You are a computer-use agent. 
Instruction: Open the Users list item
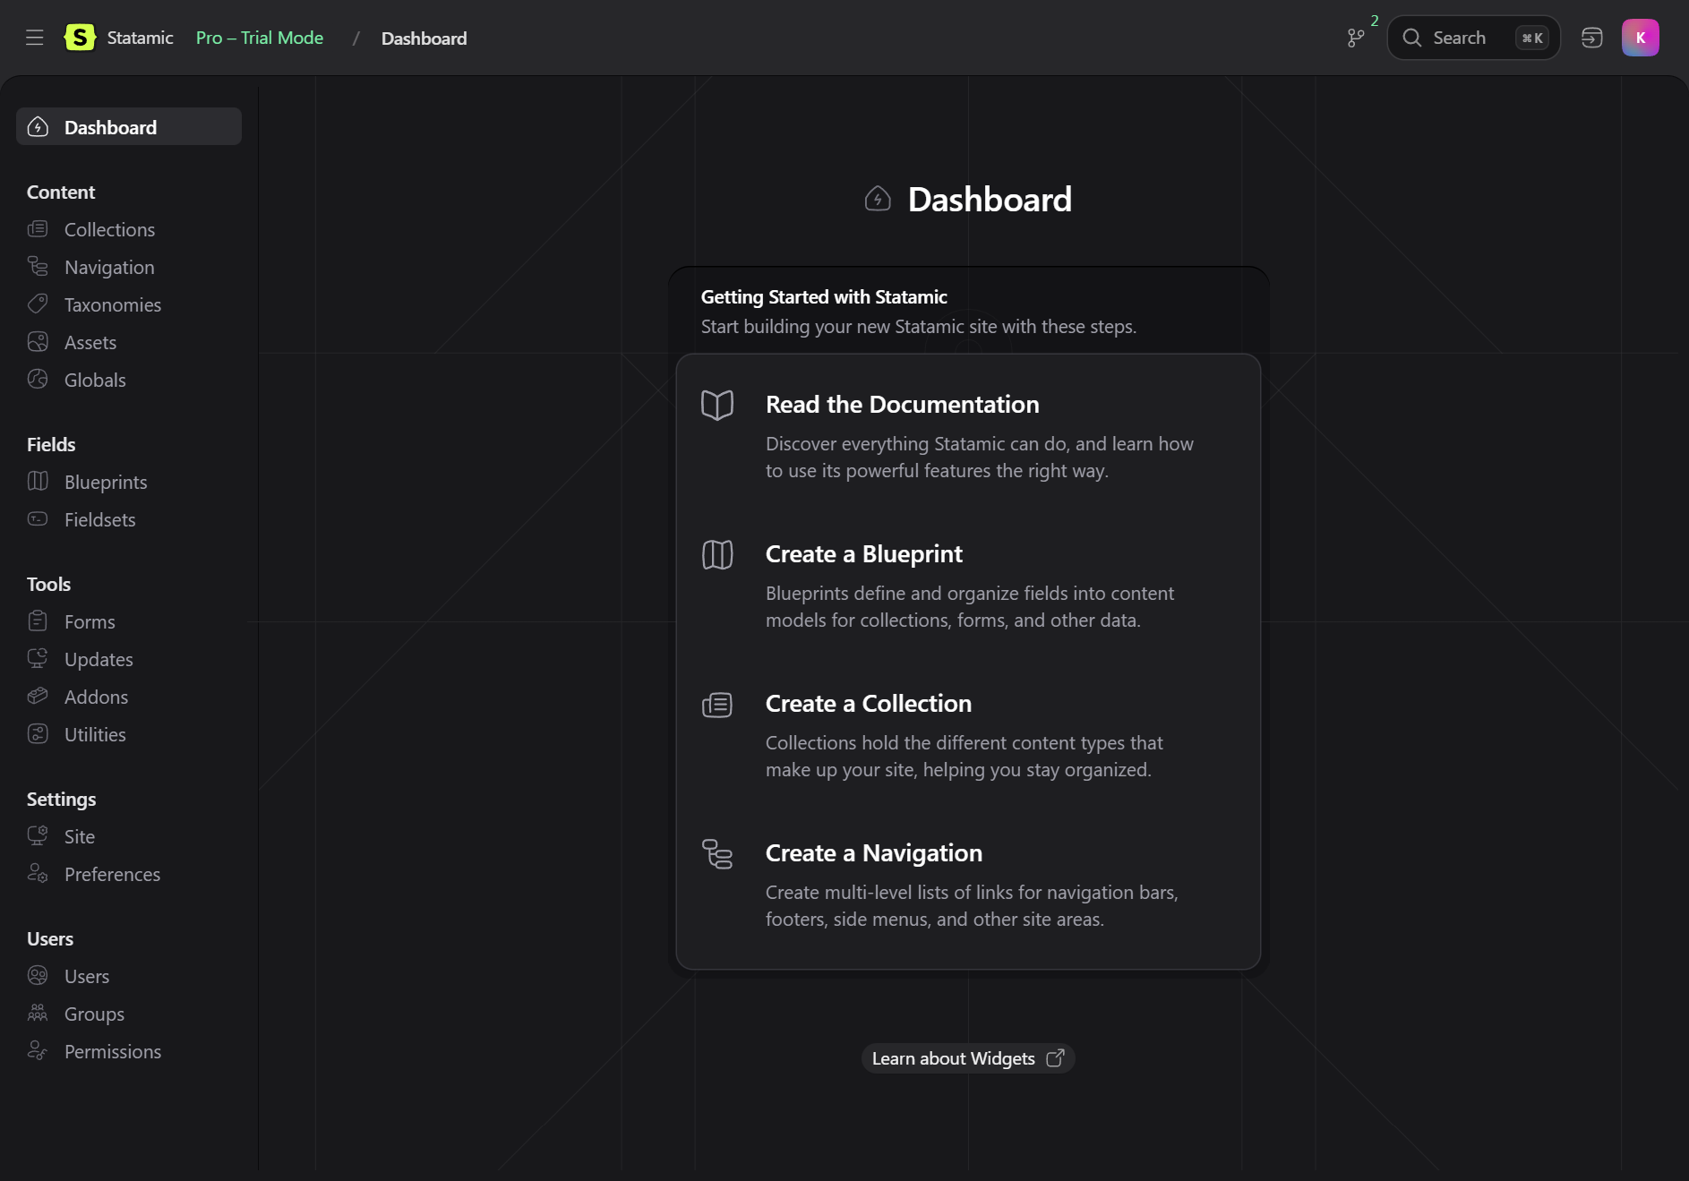(x=129, y=976)
